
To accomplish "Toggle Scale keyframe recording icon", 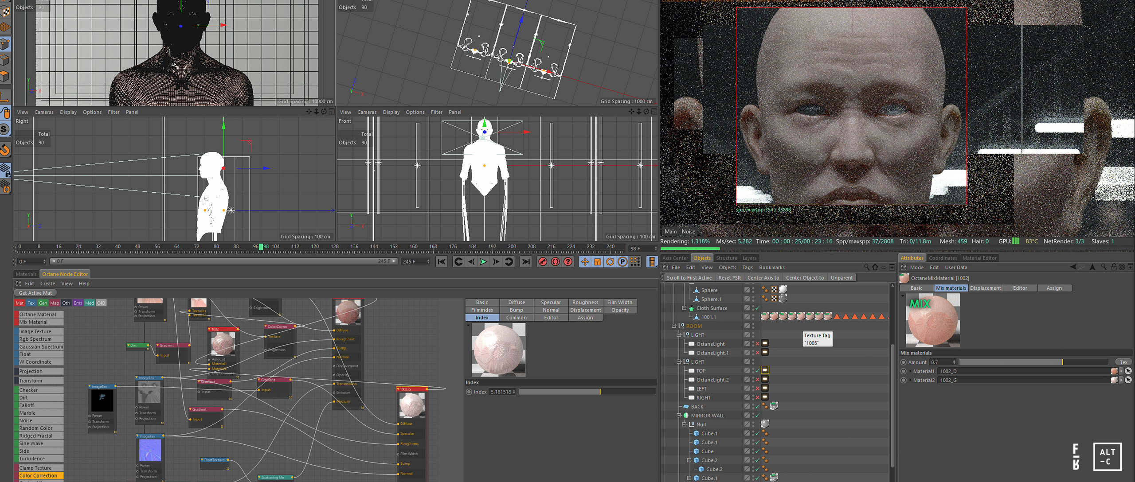I will coord(598,262).
